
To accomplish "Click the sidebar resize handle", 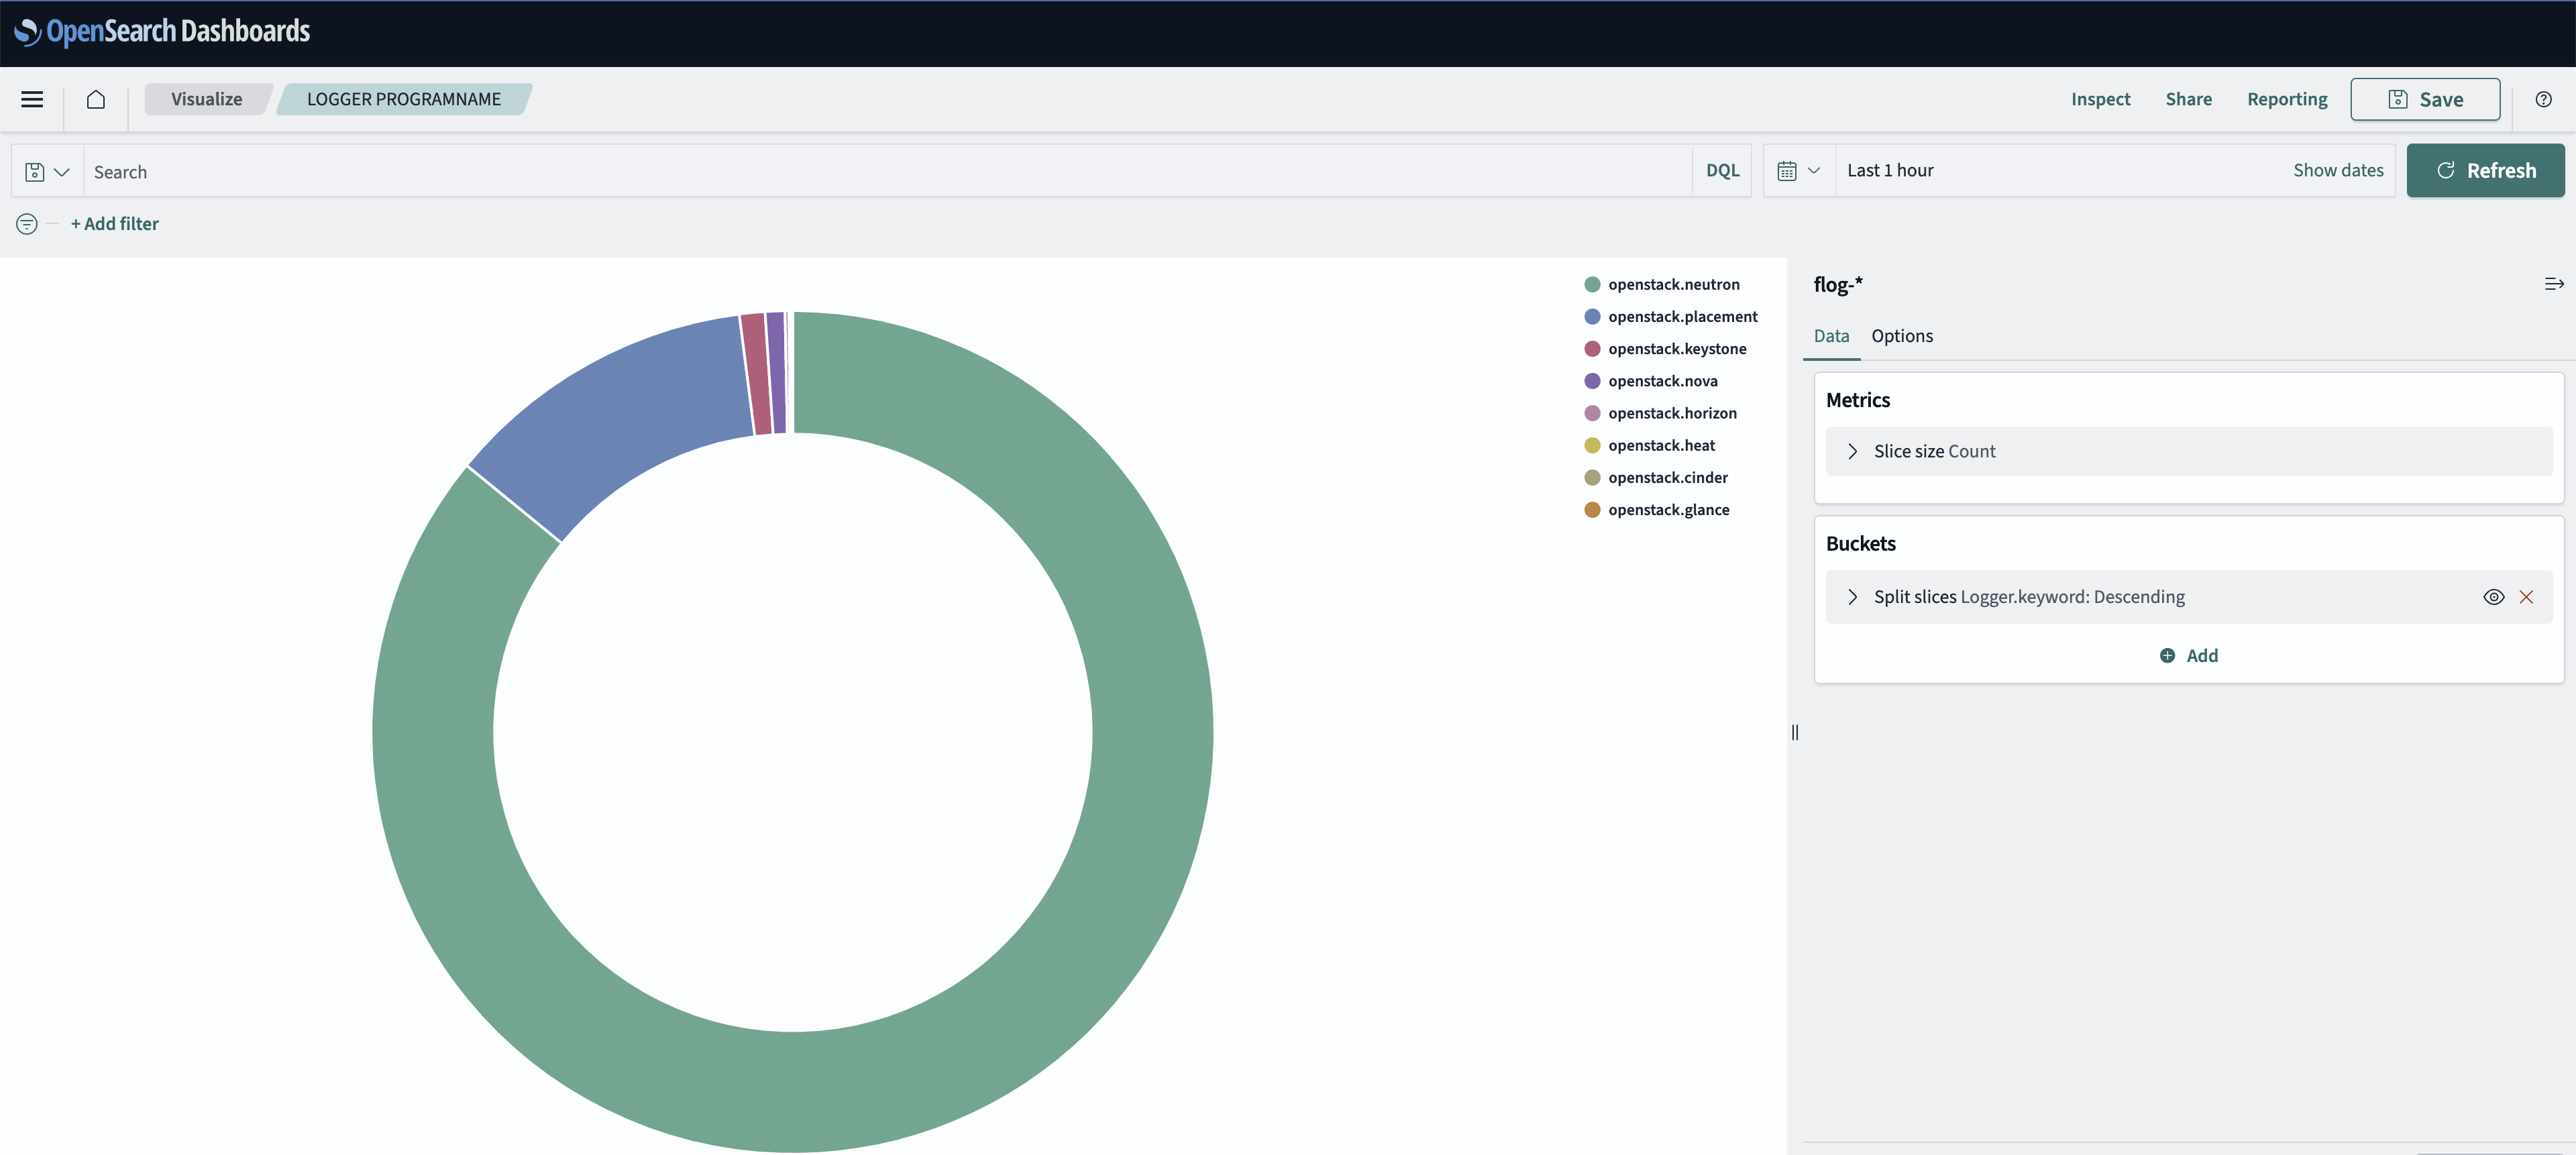I will coord(1795,732).
